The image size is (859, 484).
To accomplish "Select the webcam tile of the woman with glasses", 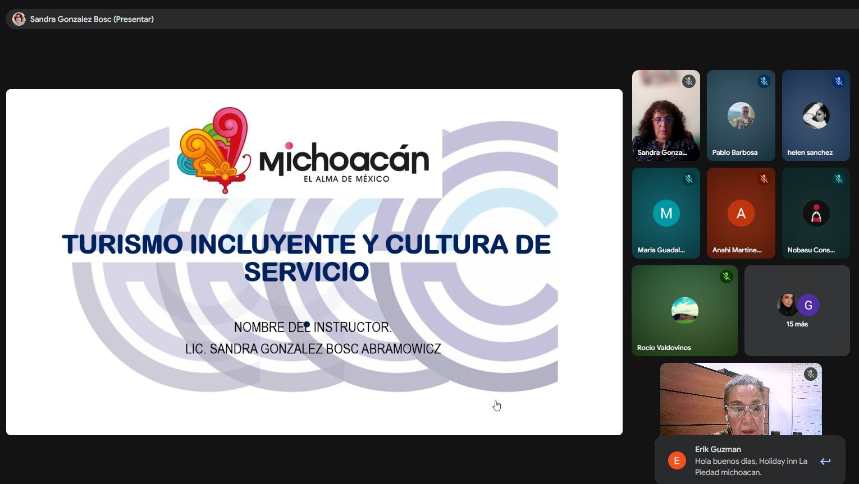I will tap(741, 399).
